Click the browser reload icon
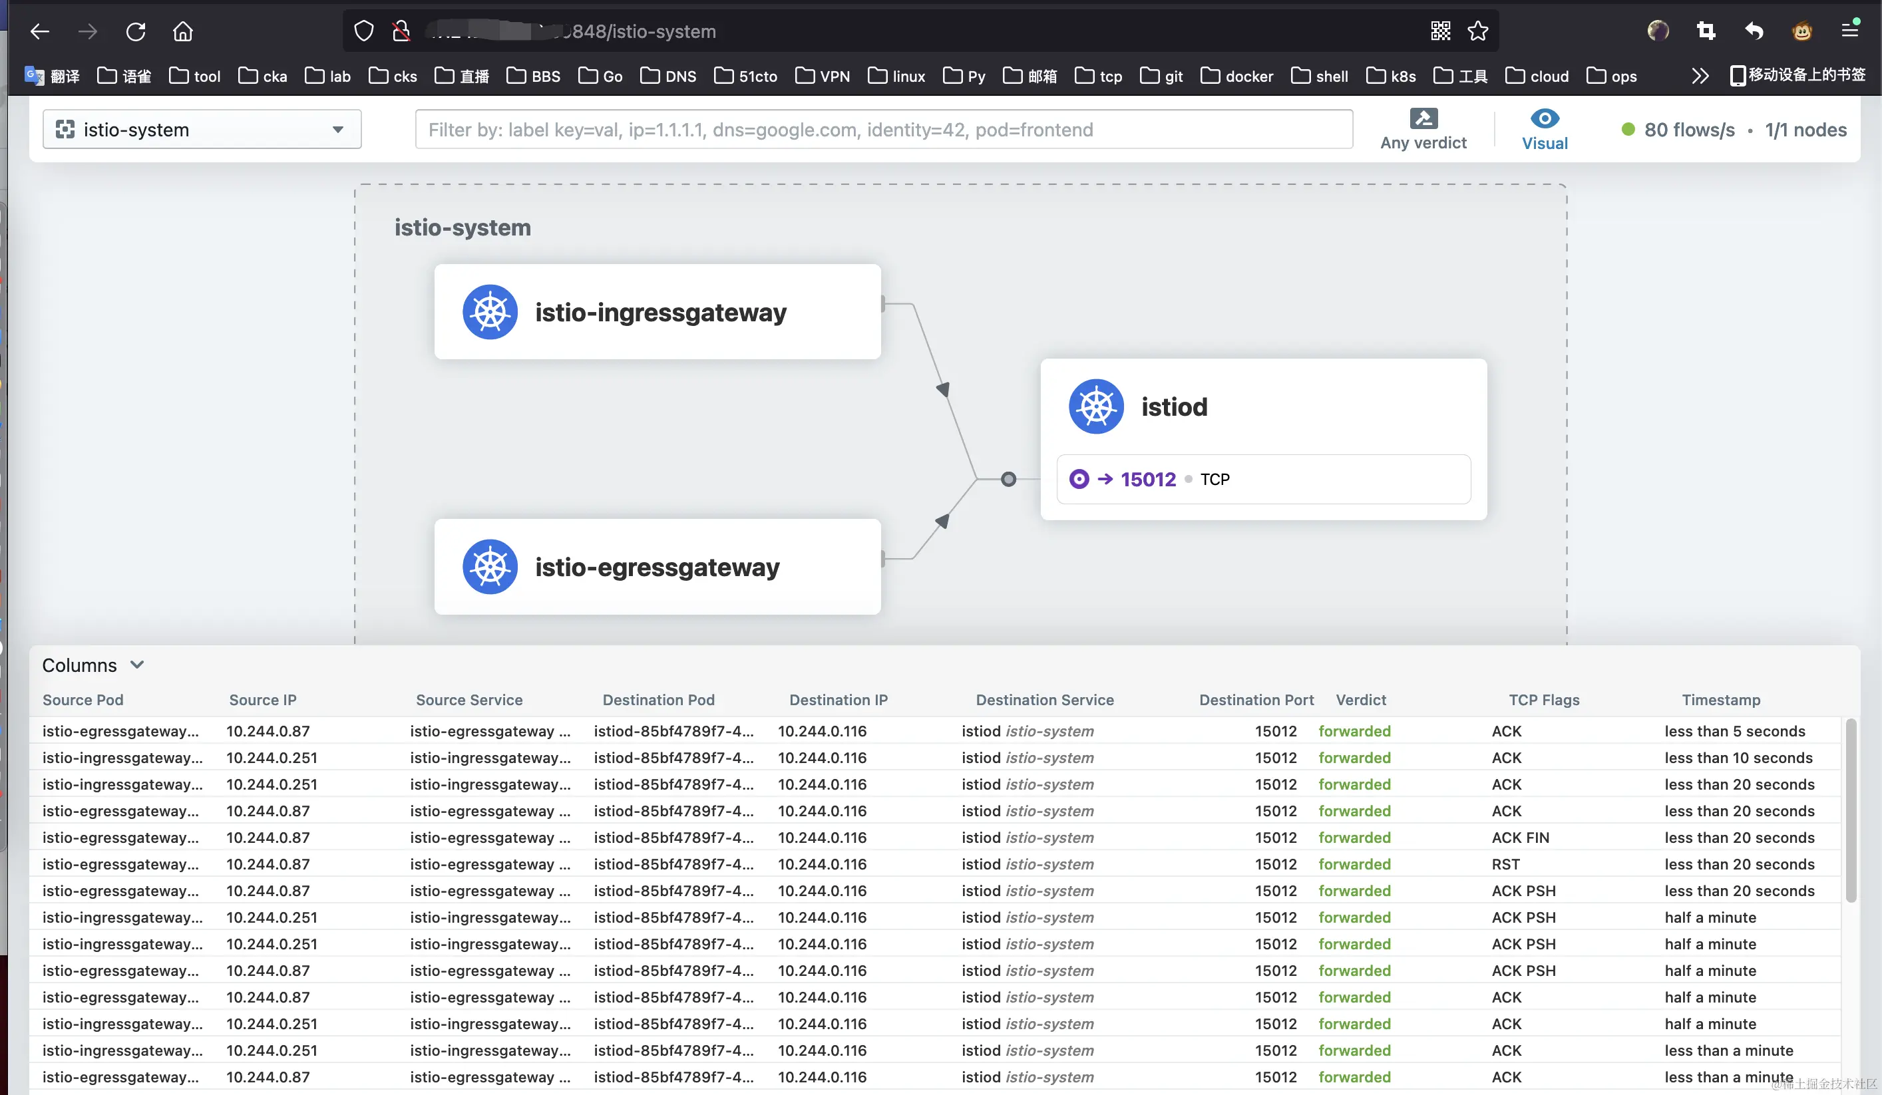This screenshot has width=1882, height=1095. click(135, 31)
